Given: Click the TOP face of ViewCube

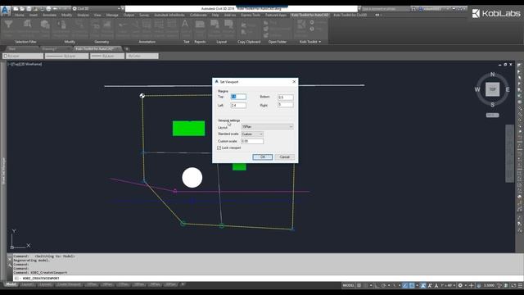Looking at the screenshot, I should [x=492, y=89].
